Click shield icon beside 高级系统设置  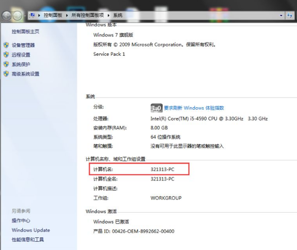click(6, 74)
